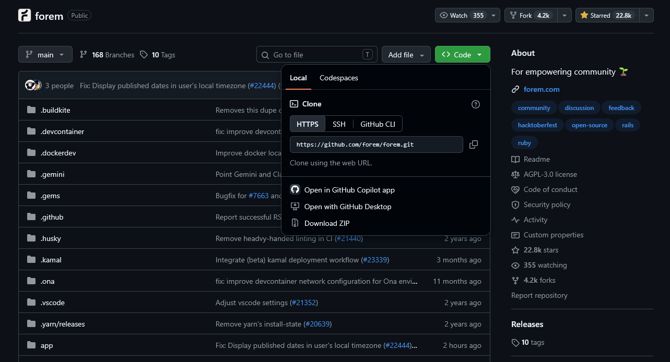Open the Releases heading link

pyautogui.click(x=527, y=324)
